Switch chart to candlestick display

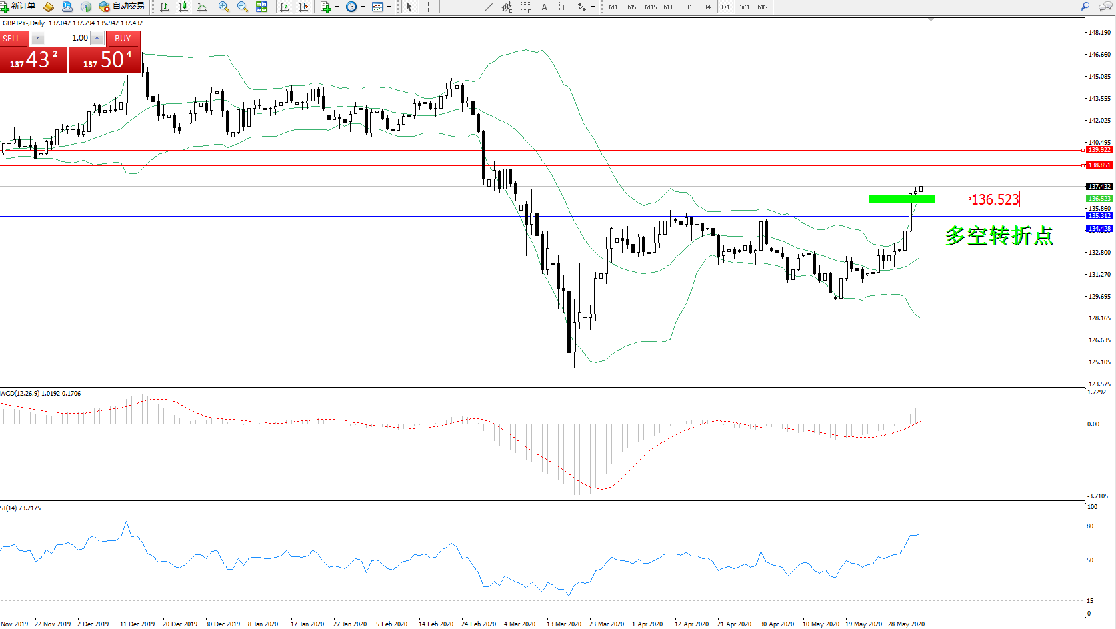click(183, 7)
